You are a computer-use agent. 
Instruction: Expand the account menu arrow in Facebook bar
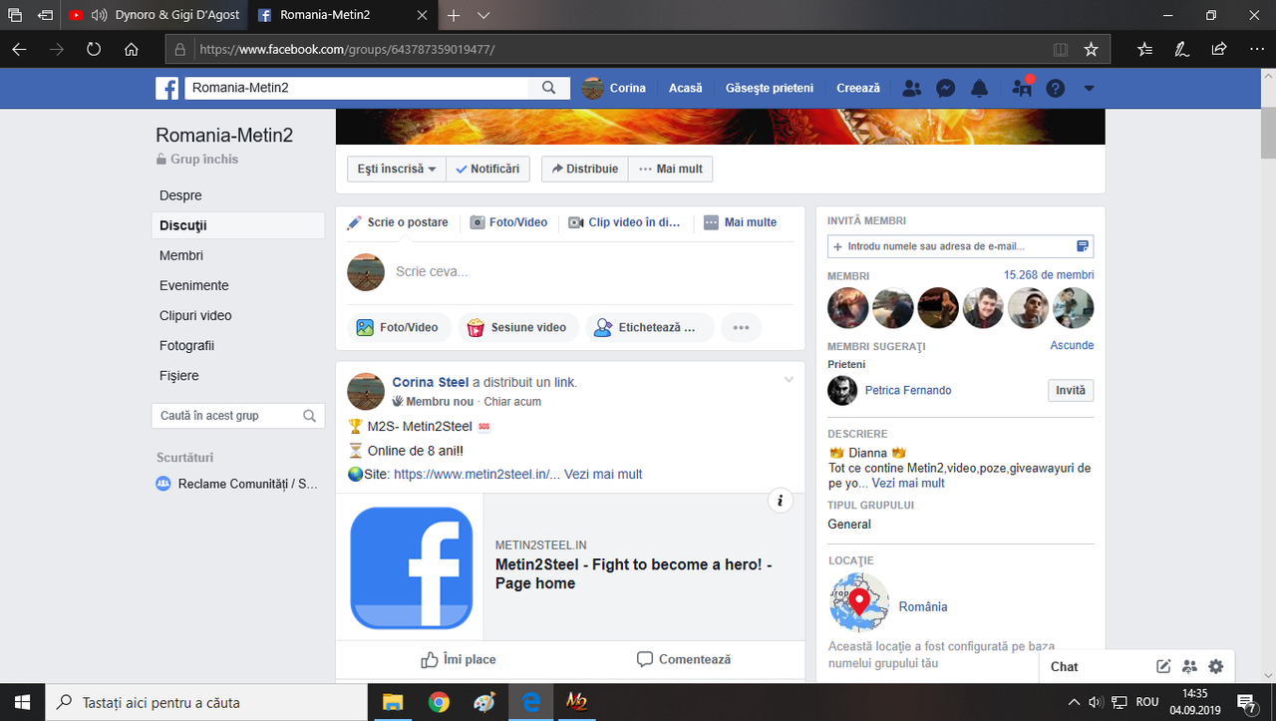[x=1090, y=88]
